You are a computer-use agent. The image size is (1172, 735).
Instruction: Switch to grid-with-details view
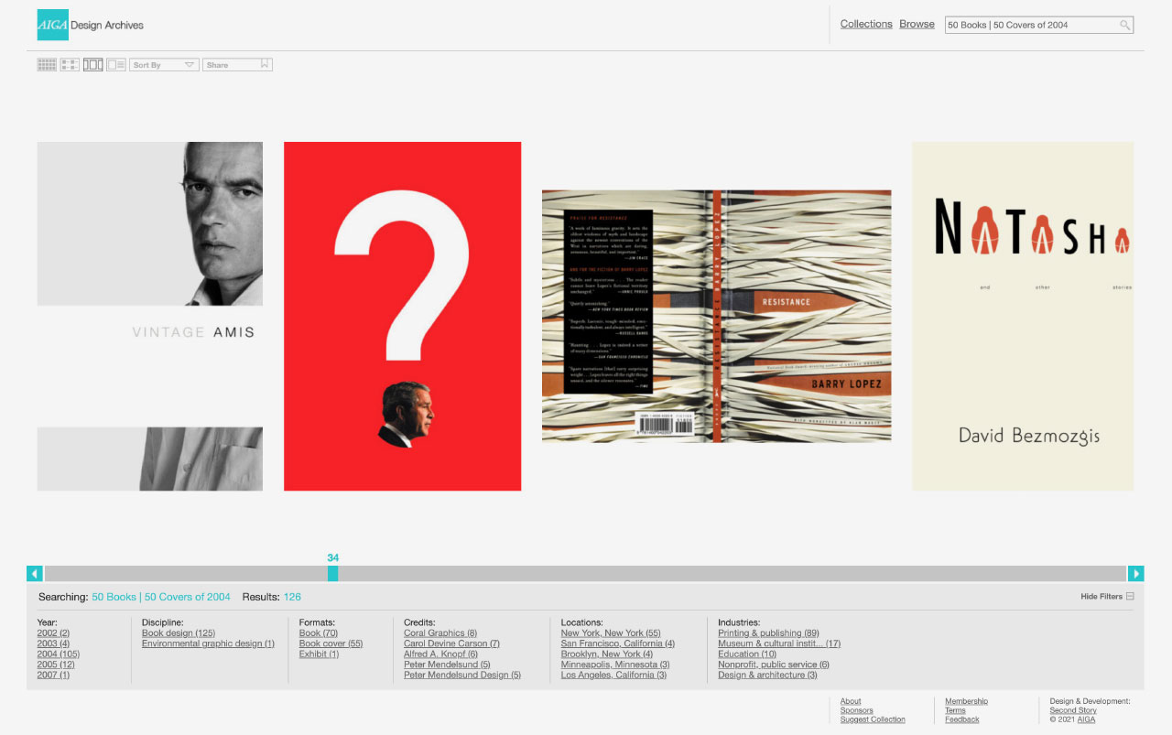point(70,65)
